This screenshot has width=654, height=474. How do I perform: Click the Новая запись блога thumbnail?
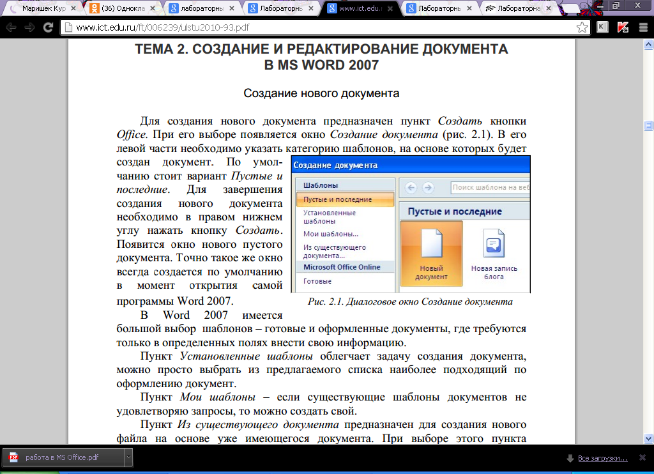coord(494,254)
